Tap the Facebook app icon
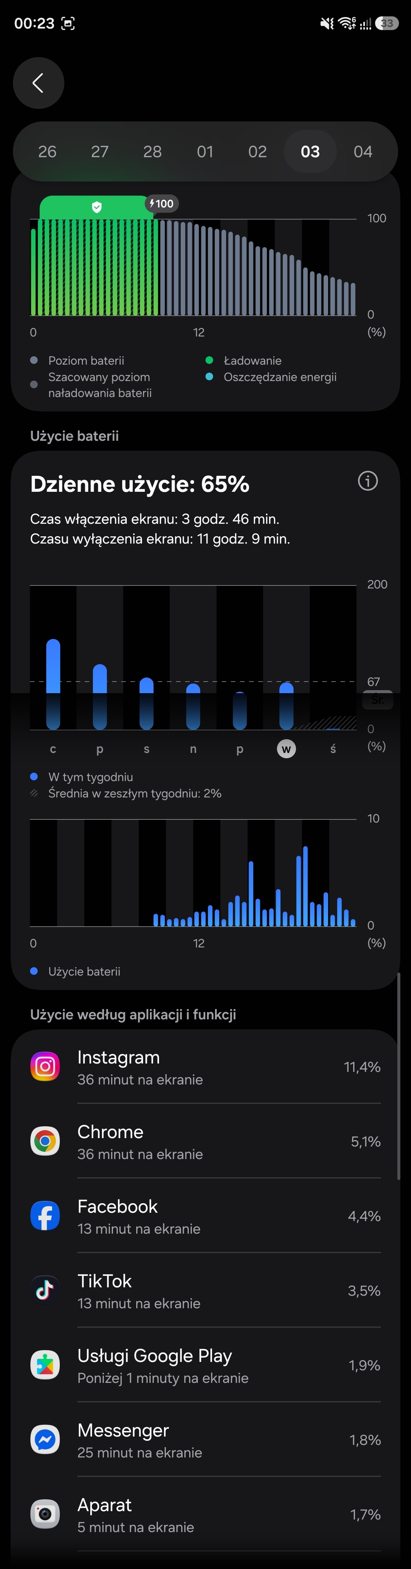The height and width of the screenshot is (1569, 411). tap(45, 1216)
